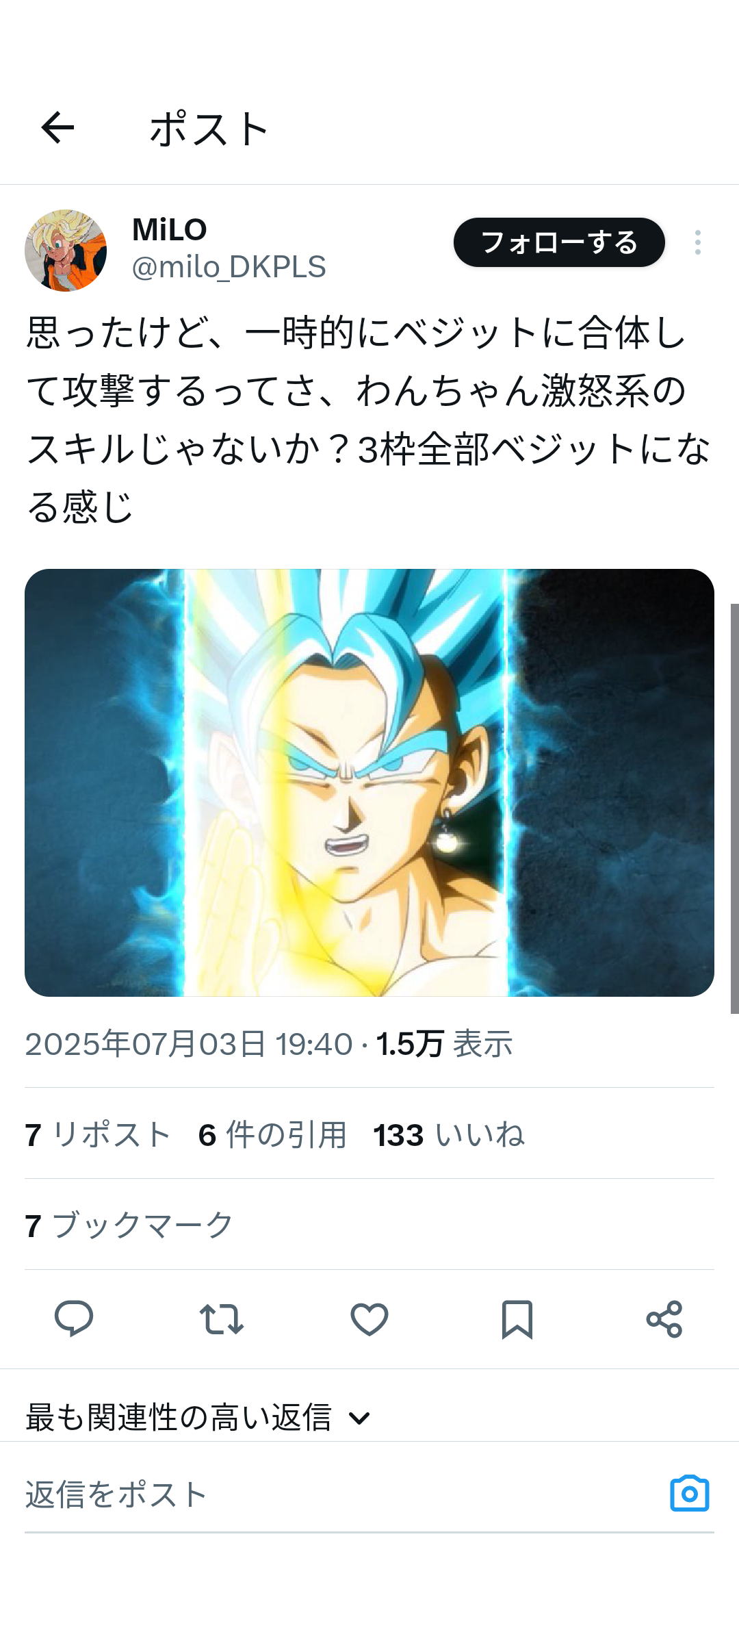The image size is (739, 1643).
Task: Open the Vegito image attachment
Action: click(x=369, y=782)
